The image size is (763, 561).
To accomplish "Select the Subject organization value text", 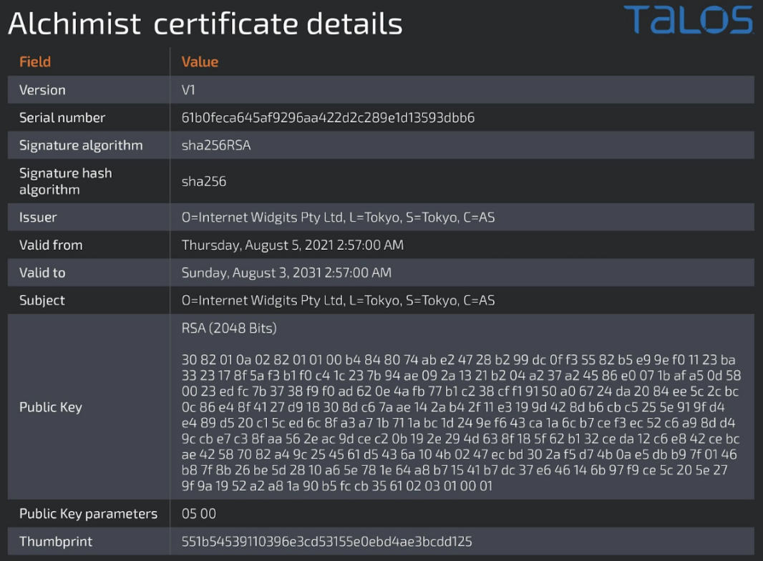I will tap(338, 301).
